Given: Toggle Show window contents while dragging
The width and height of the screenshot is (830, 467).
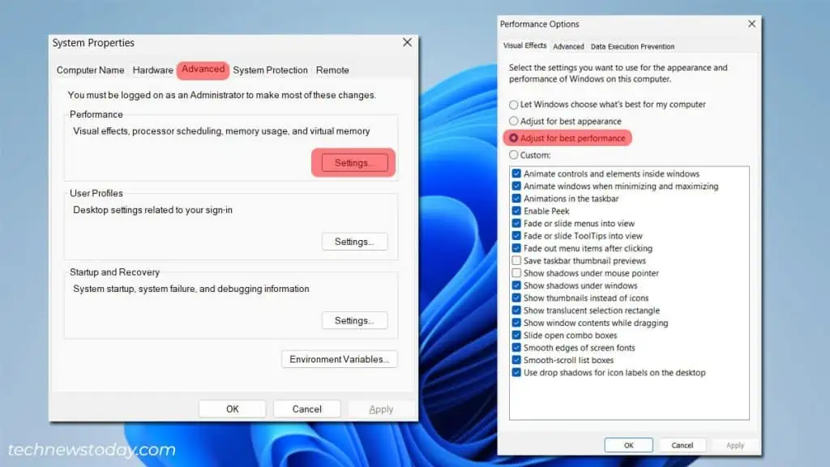Looking at the screenshot, I should click(x=516, y=323).
